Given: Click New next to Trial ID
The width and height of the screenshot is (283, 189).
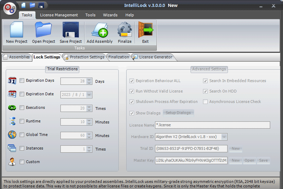Looking at the screenshot, I should (x=236, y=149).
